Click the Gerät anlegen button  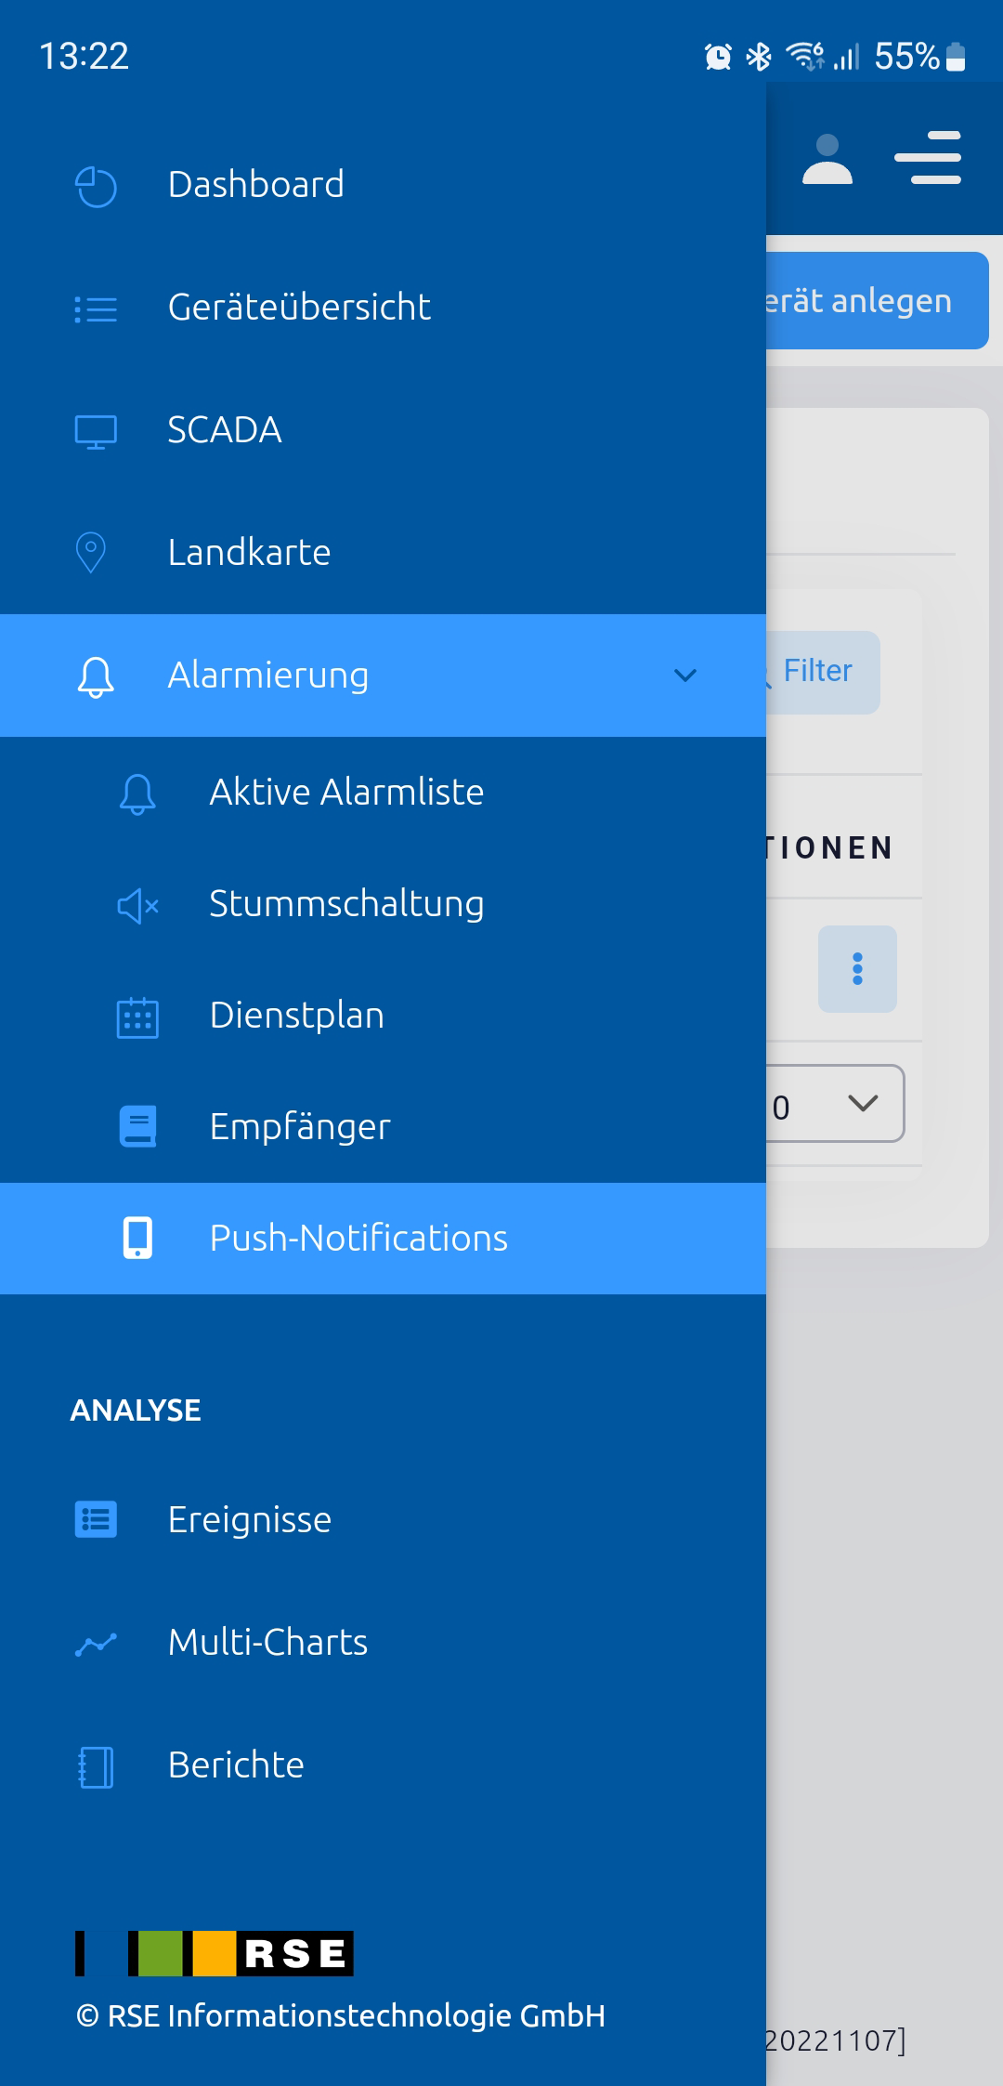click(877, 301)
